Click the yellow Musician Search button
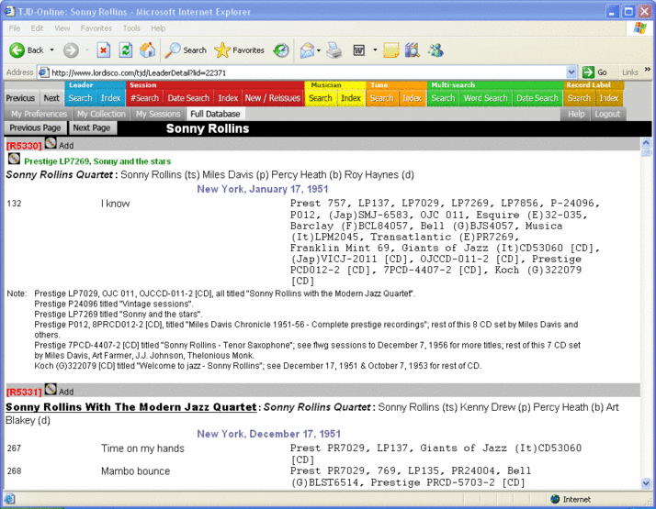Image resolution: width=656 pixels, height=509 pixels. (x=321, y=98)
